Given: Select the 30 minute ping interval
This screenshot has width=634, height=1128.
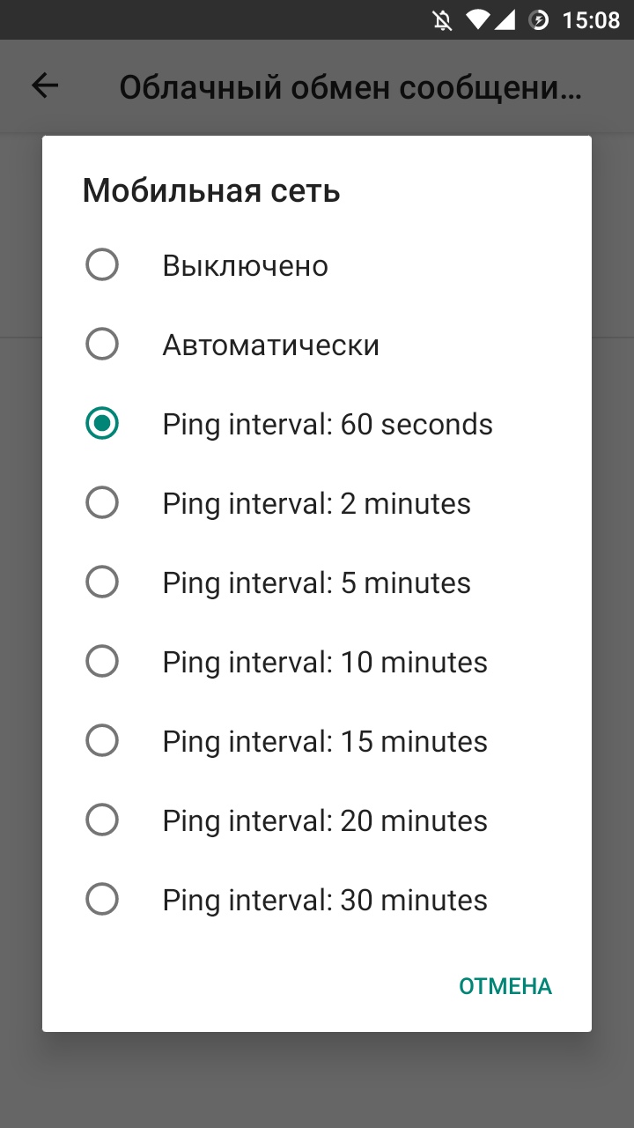Looking at the screenshot, I should [x=102, y=899].
